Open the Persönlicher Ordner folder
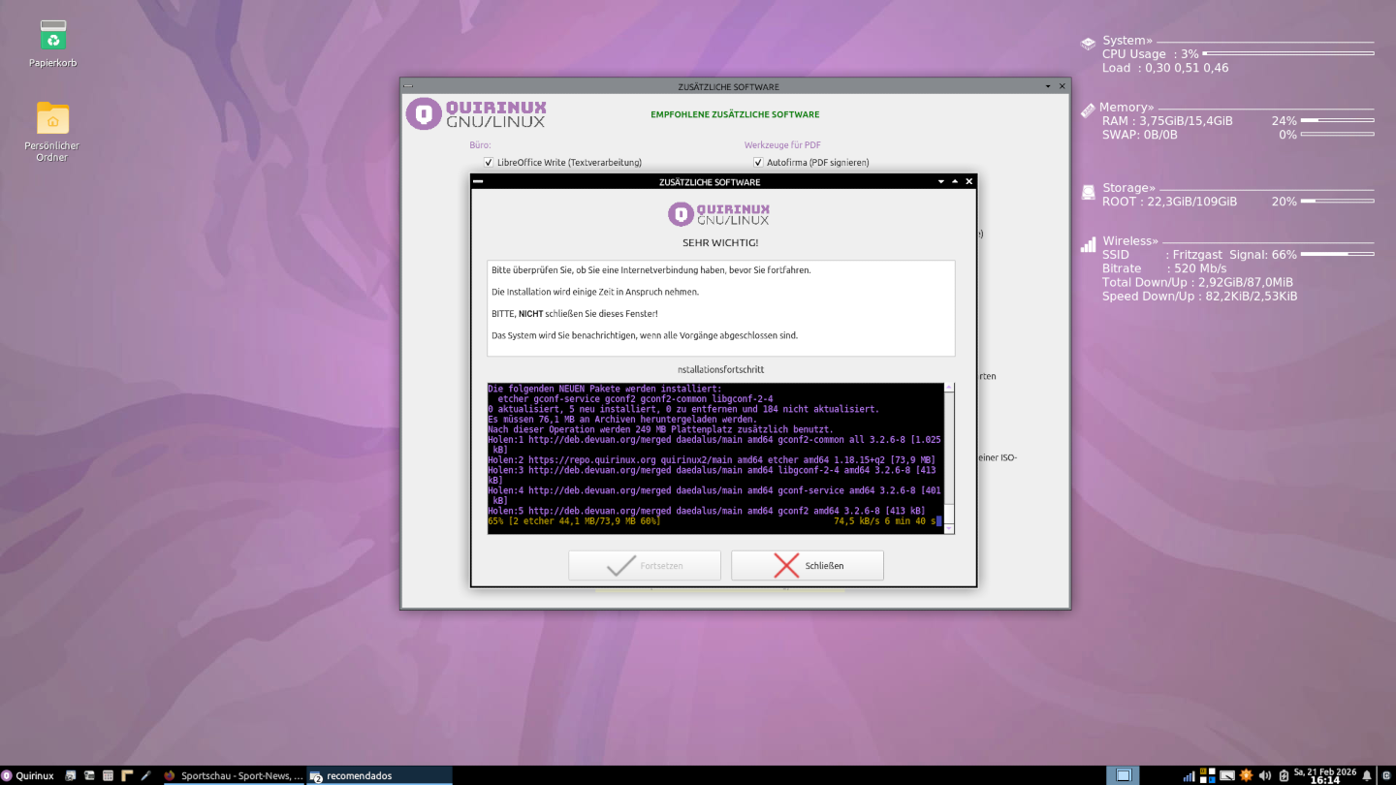The height and width of the screenshot is (785, 1396). tap(53, 118)
